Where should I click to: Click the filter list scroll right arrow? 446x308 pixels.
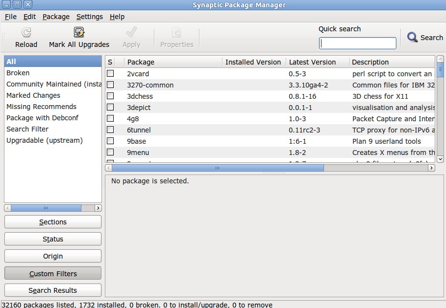pyautogui.click(x=98, y=208)
